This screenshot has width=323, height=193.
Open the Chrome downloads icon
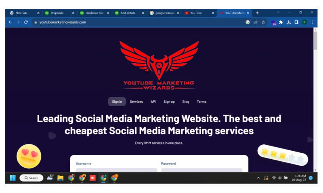point(289,23)
